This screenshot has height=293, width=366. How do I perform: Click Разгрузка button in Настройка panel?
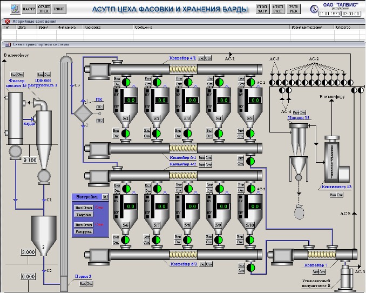point(84,231)
